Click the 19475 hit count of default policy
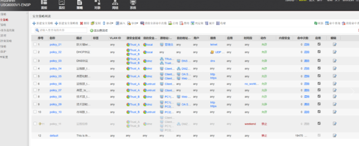The height and width of the screenshot is (146, 359). pyautogui.click(x=299, y=136)
